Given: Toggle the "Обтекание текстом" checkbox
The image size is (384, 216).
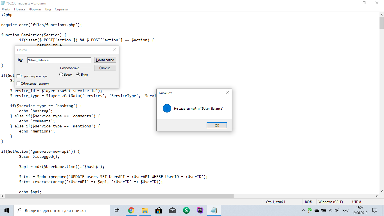Looking at the screenshot, I should [x=19, y=84].
